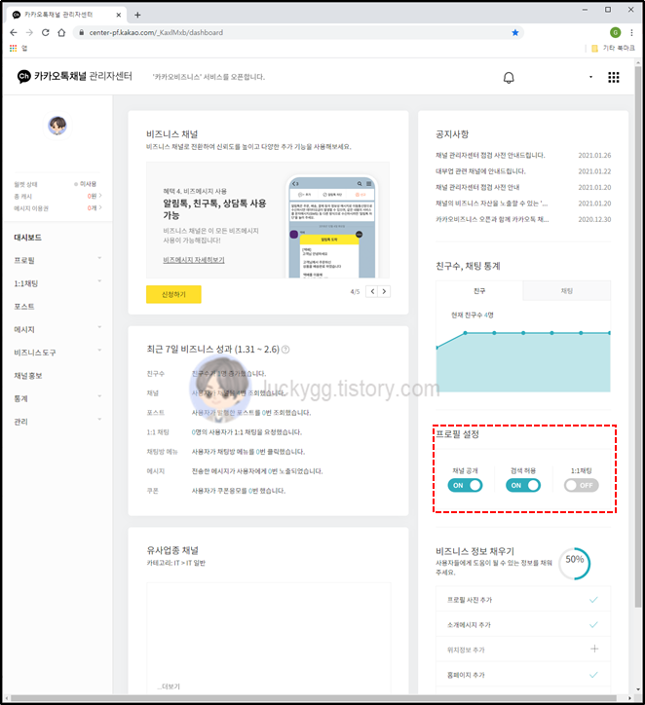Viewport: 645px width, 705px height.
Task: Expand the 비즈니스도구 sidebar menu
Action: click(x=99, y=351)
